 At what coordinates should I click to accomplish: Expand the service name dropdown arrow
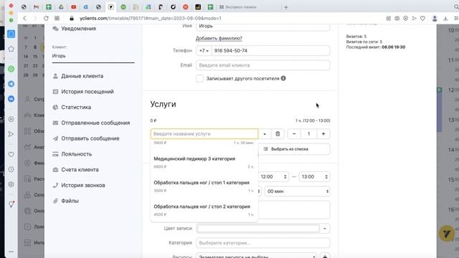(x=265, y=134)
